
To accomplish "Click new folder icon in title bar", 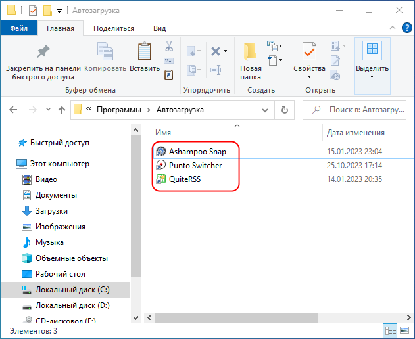I will tap(47, 11).
